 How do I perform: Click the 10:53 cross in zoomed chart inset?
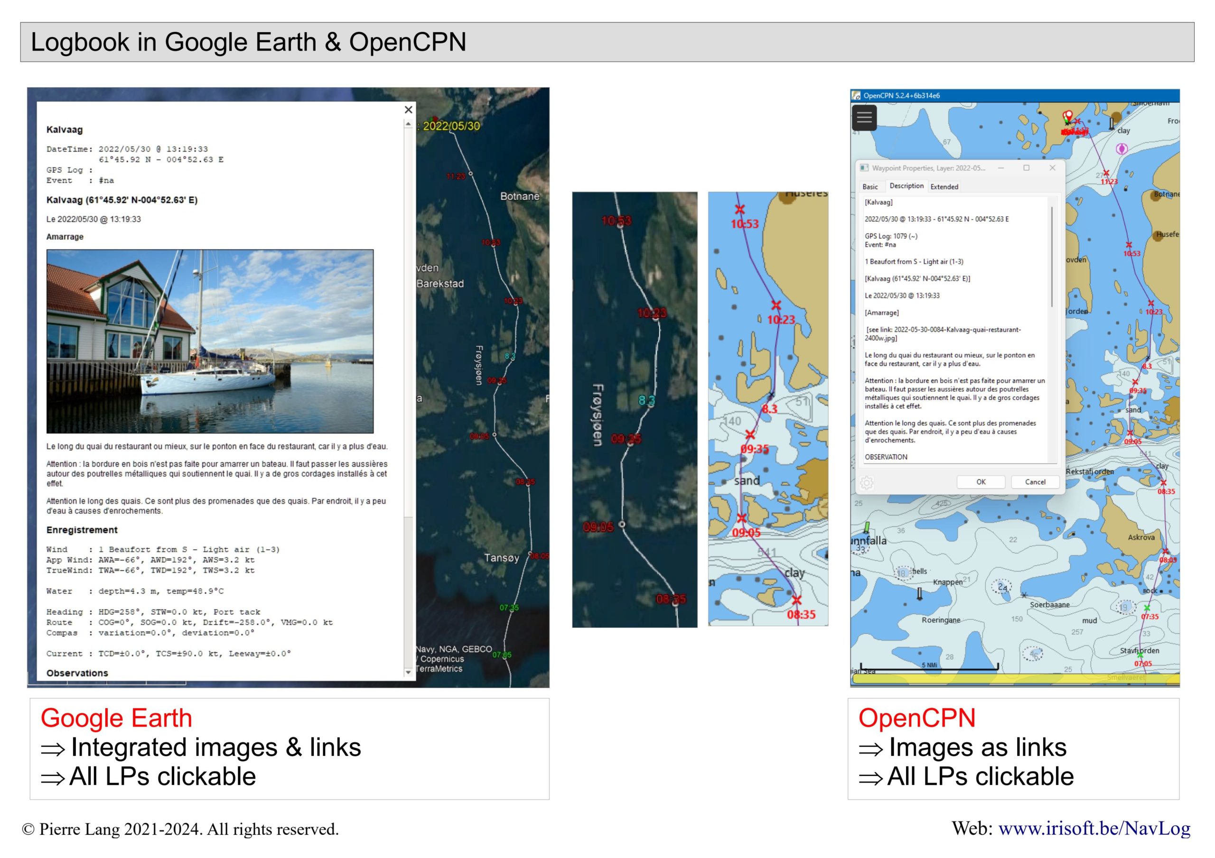(x=740, y=209)
